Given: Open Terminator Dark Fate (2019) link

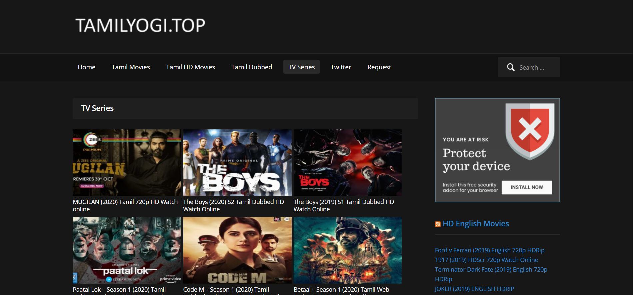Looking at the screenshot, I should coord(491,274).
